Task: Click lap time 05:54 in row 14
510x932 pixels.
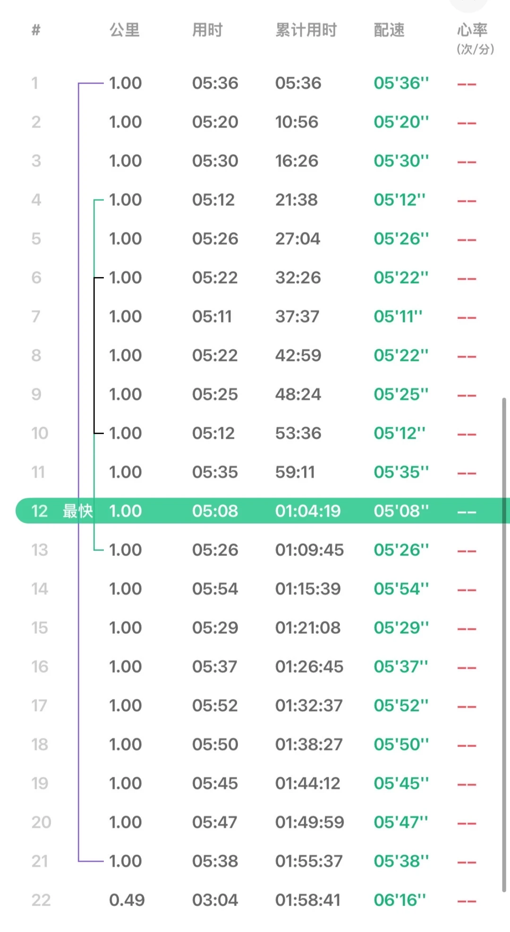Action: click(x=215, y=589)
